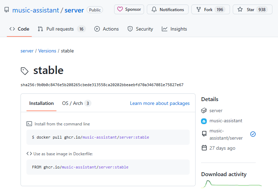
Task: Click the star icon to star repository
Action: tap(240, 9)
